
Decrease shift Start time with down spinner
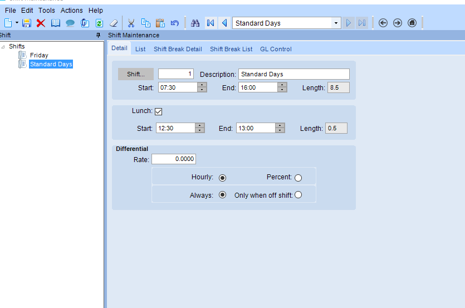click(x=202, y=90)
